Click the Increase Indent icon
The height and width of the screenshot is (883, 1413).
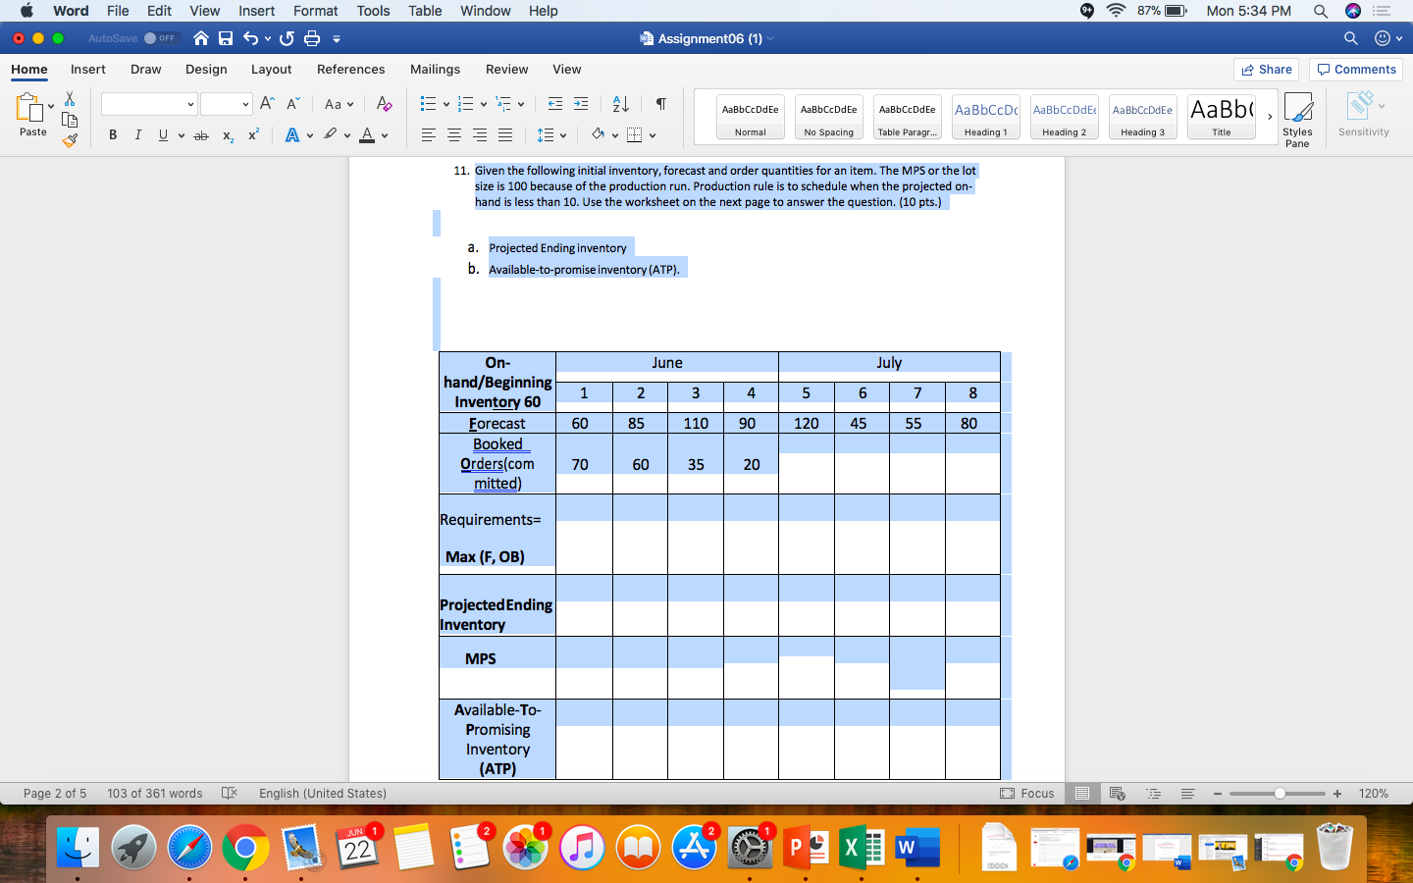point(581,103)
